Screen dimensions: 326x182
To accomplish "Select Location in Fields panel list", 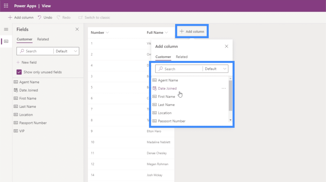I will pyautogui.click(x=26, y=115).
